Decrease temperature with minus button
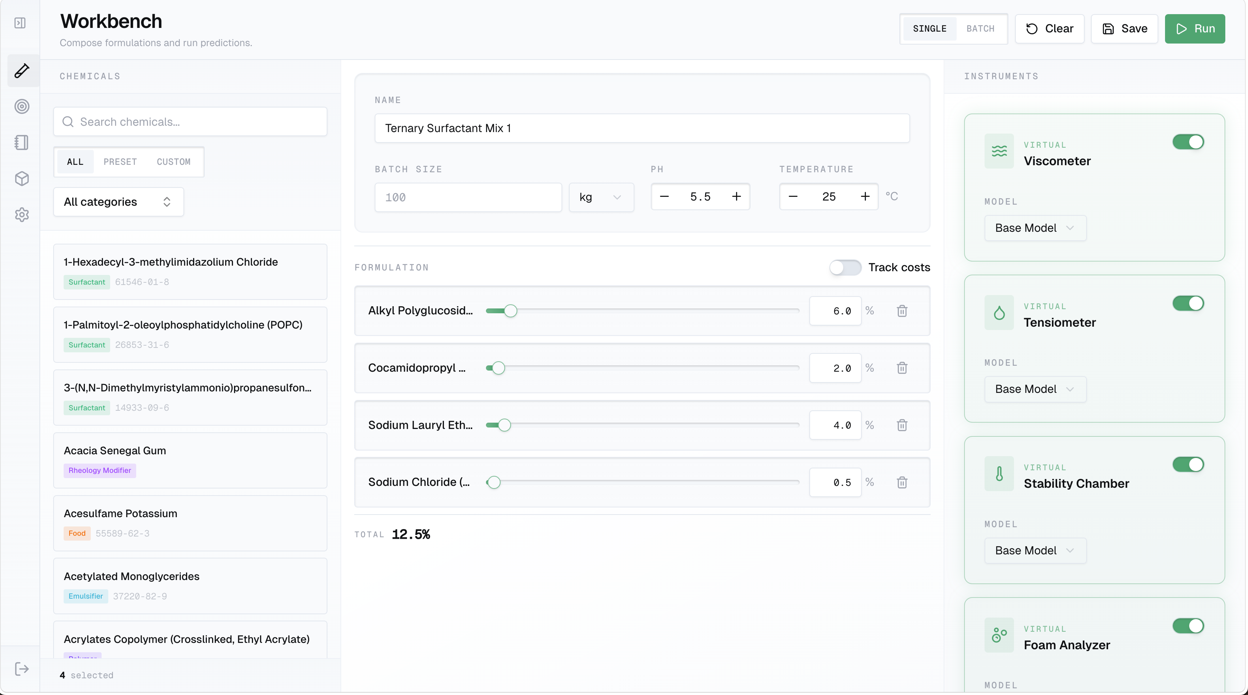 [x=793, y=197]
